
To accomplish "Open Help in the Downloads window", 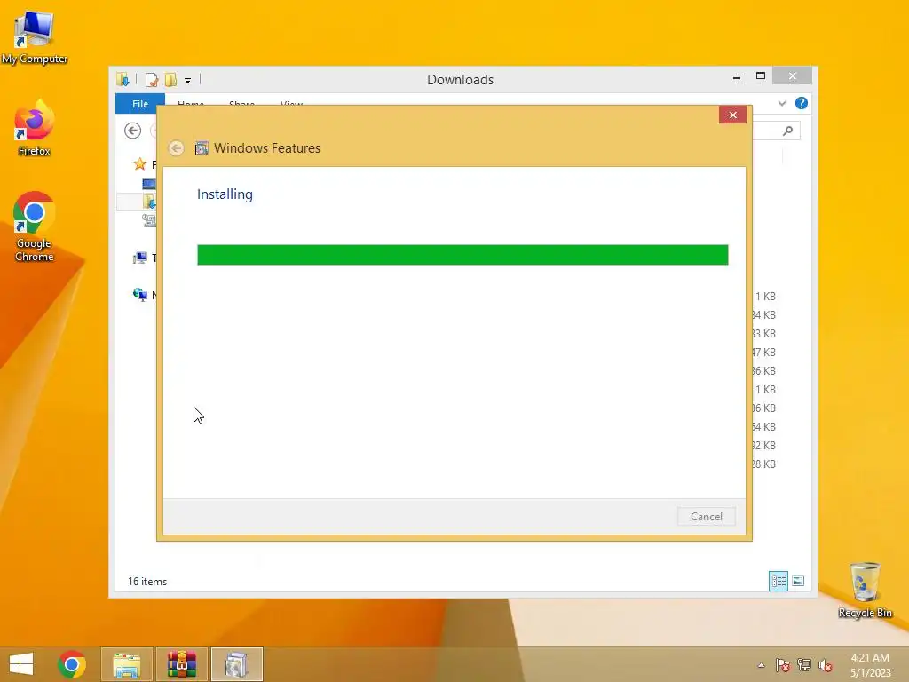I will (x=802, y=103).
